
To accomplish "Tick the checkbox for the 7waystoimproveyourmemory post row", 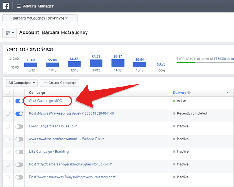I will pos(8,177).
